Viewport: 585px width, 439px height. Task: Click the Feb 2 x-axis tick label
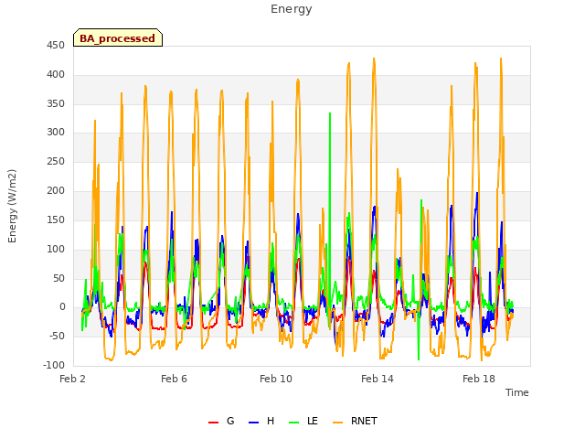(x=72, y=379)
